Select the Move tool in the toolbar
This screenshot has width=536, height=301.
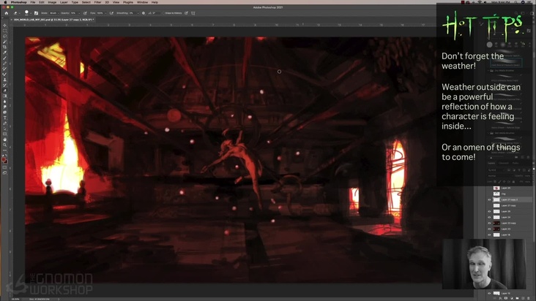click(4, 25)
